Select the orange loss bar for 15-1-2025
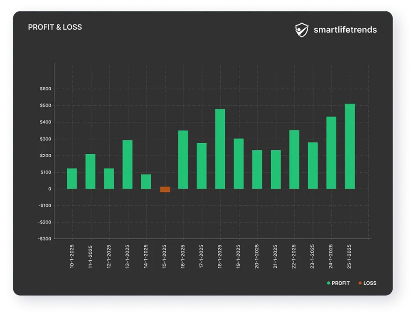Screen dimensions: 411x312 (165, 189)
